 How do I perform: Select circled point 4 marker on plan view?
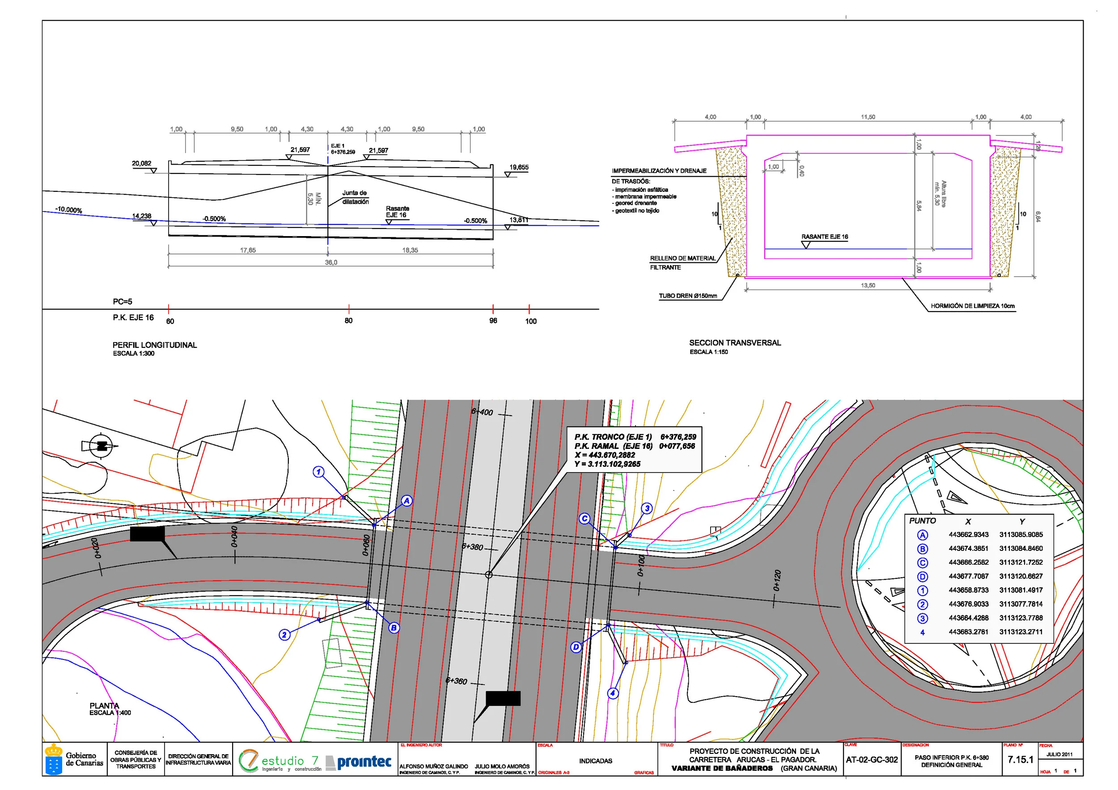click(x=613, y=693)
